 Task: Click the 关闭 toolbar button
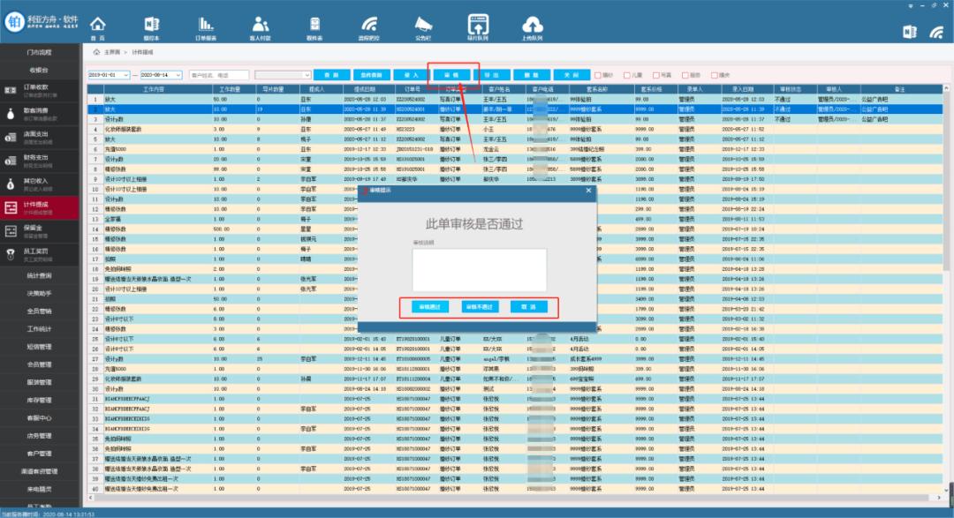572,75
